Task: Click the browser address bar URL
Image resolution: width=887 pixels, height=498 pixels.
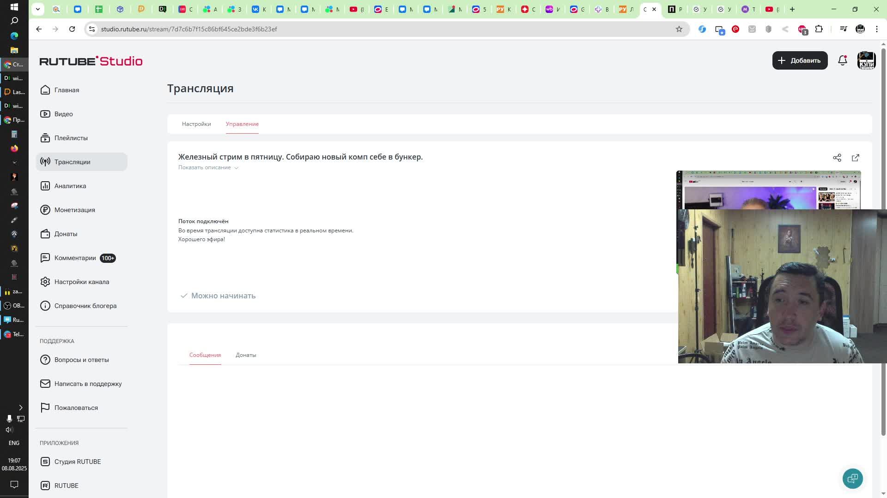Action: pos(188,29)
